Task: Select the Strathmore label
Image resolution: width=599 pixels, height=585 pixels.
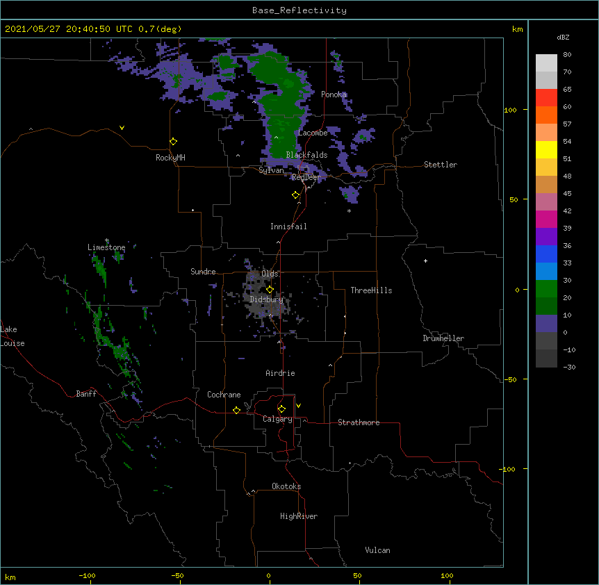Action: (x=359, y=422)
